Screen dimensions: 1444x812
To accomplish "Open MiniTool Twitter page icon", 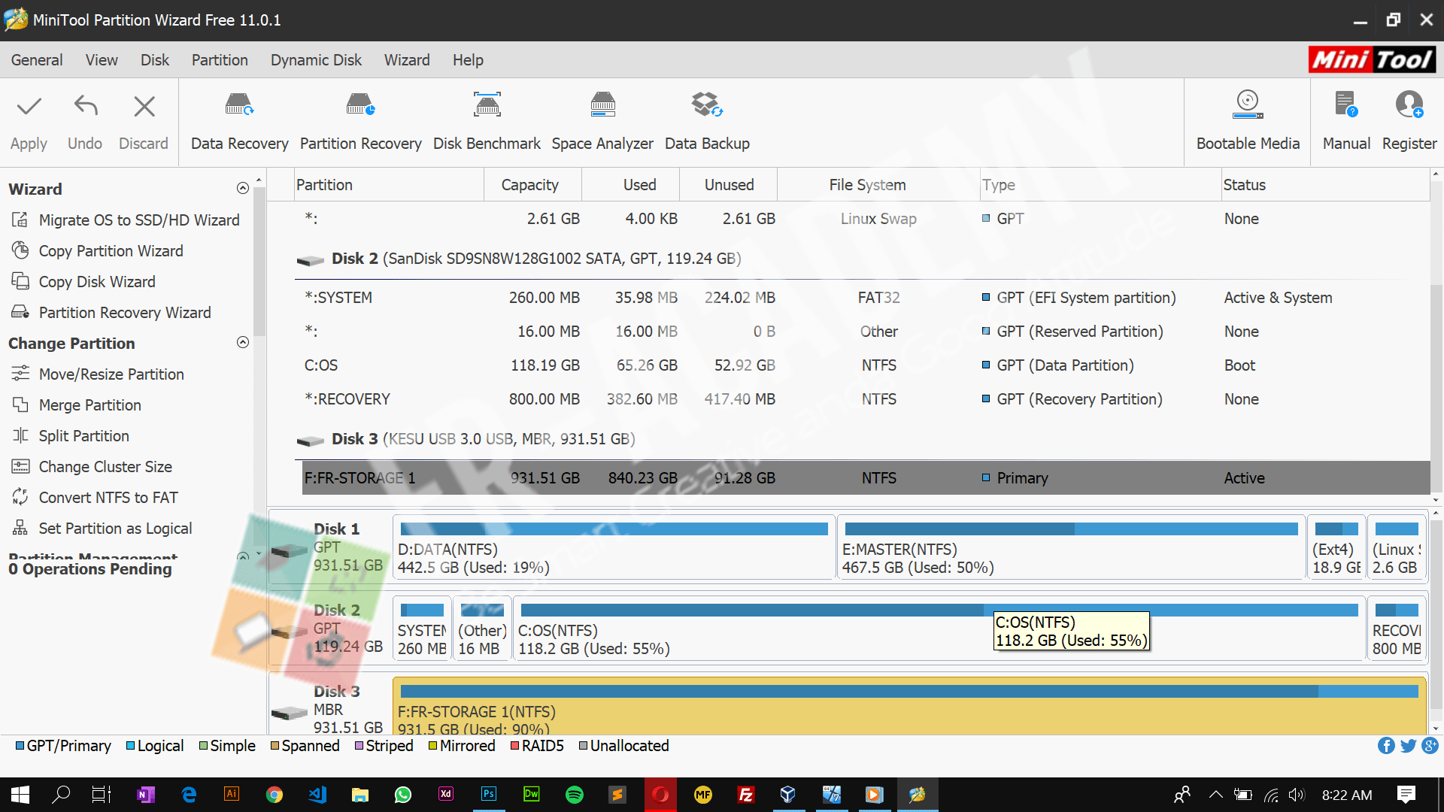I will pyautogui.click(x=1409, y=745).
